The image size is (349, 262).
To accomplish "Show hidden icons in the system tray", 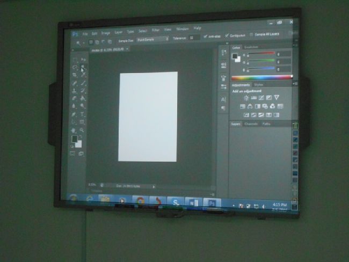I will click(x=234, y=206).
